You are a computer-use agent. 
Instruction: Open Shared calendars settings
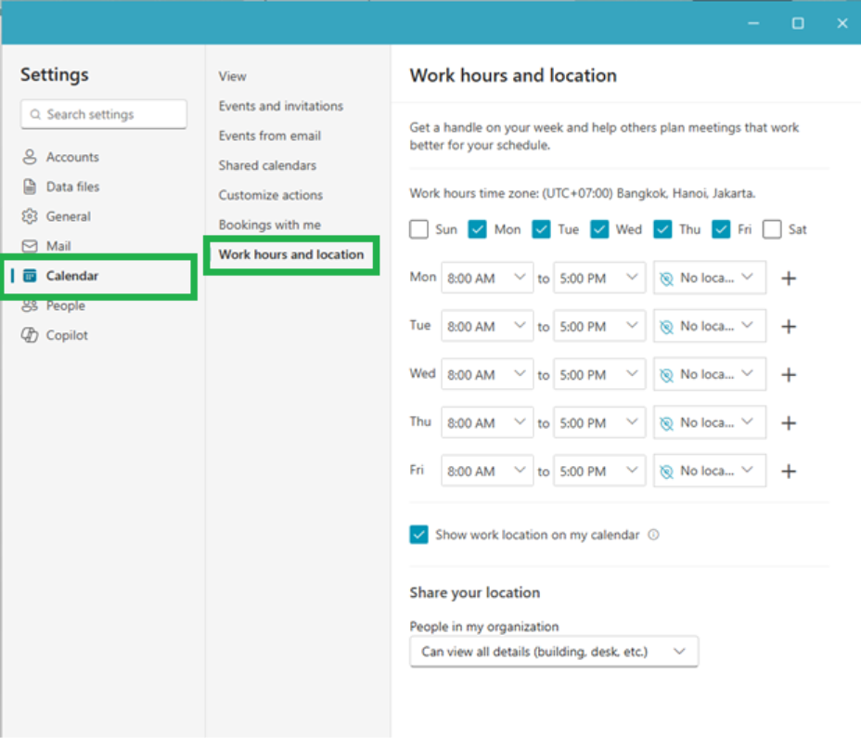point(267,165)
